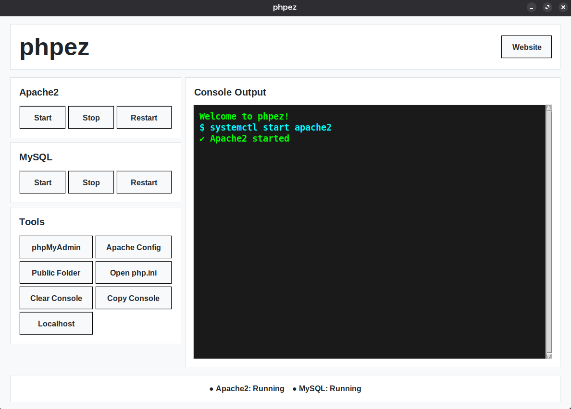Open the Apache Config tool
Image resolution: width=571 pixels, height=409 pixels.
tap(133, 247)
